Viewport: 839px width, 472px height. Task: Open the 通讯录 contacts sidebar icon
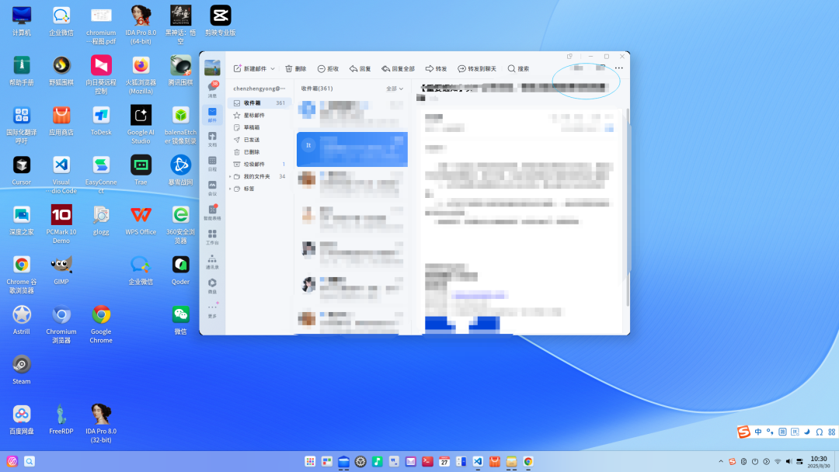point(212,262)
